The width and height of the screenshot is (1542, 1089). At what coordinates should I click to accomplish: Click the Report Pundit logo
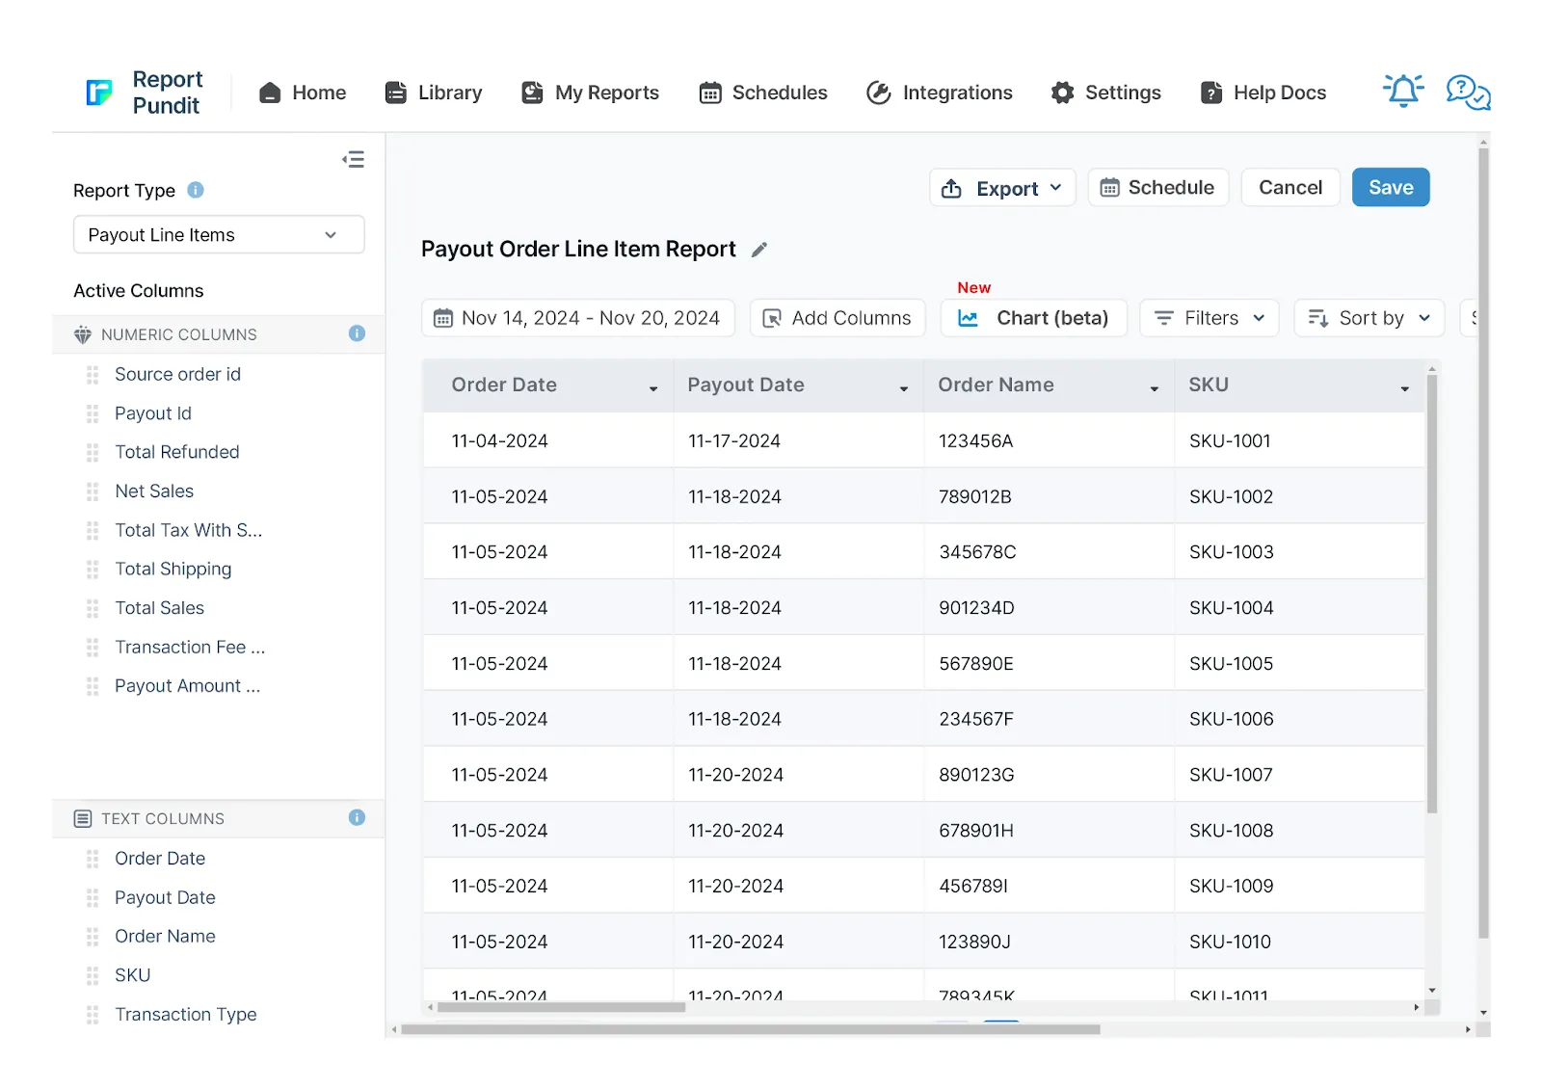[x=144, y=93]
